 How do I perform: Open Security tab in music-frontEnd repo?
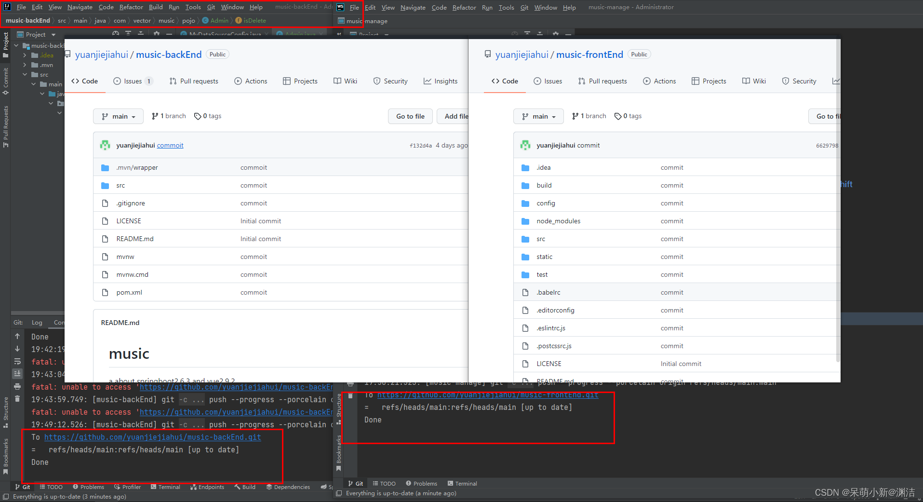799,81
